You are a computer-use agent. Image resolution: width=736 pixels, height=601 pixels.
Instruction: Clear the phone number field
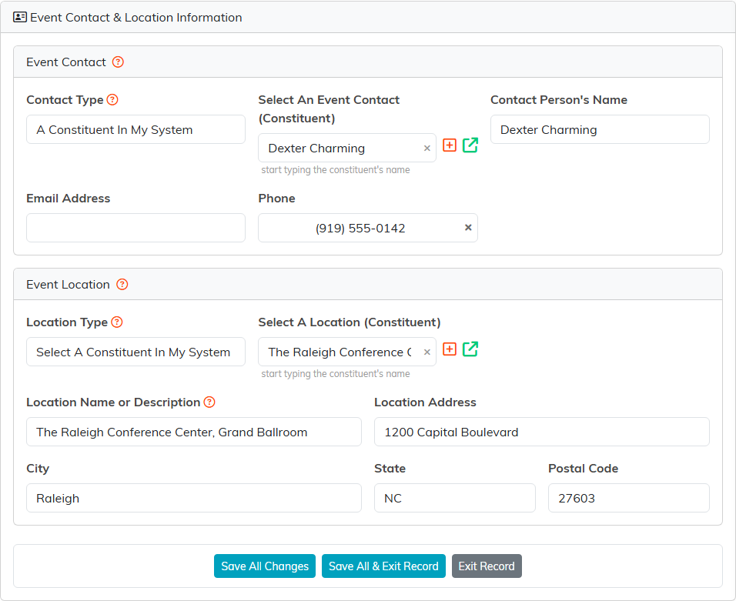(468, 228)
